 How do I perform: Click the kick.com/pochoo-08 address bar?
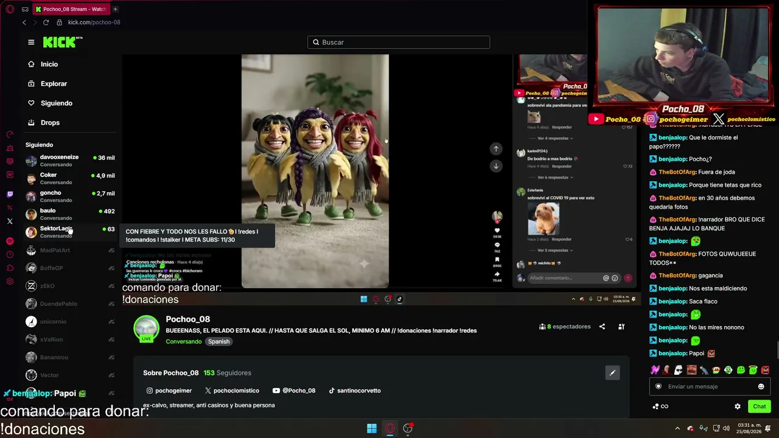[x=94, y=23]
